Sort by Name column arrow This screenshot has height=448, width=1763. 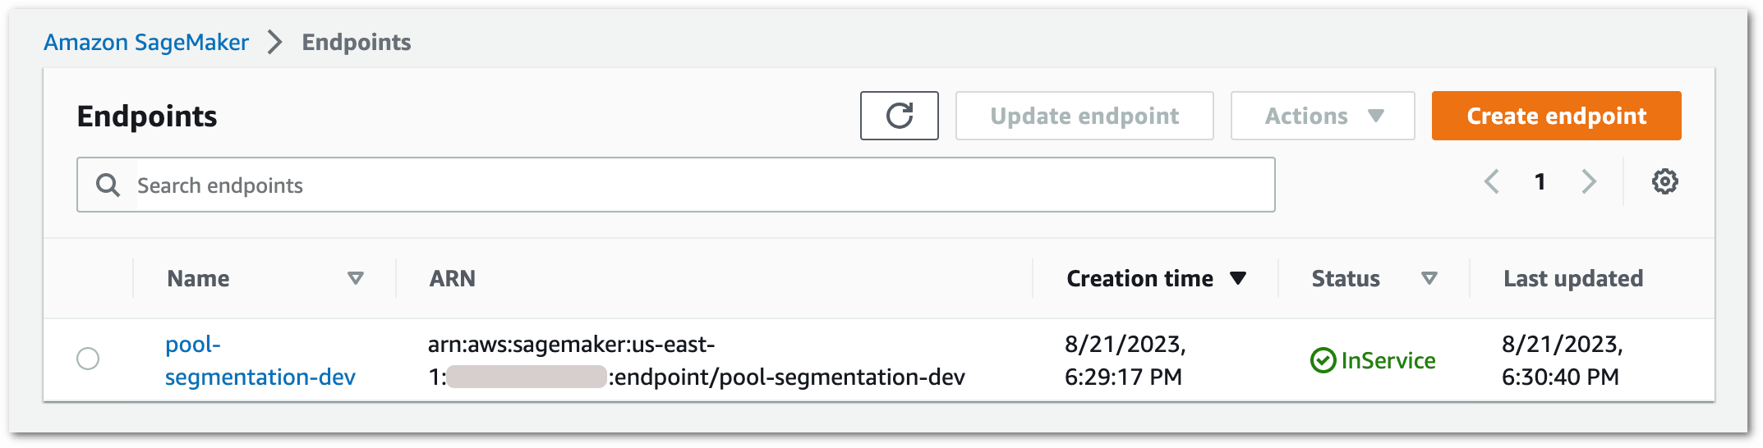(x=355, y=278)
